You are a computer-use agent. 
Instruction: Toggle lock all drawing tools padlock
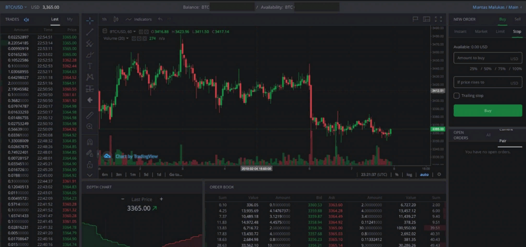(x=89, y=164)
